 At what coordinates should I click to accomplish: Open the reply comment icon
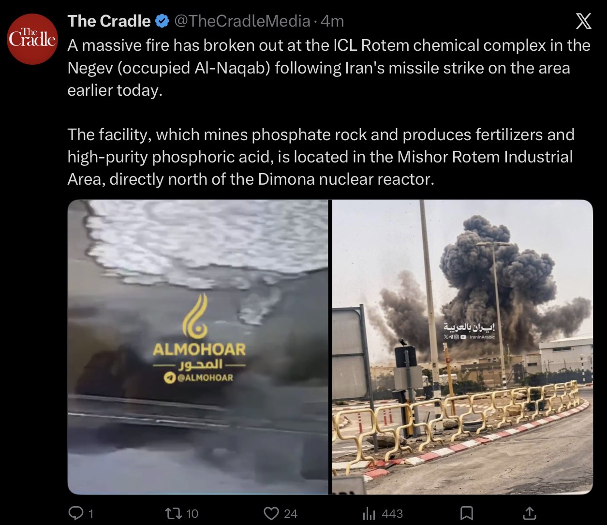(x=75, y=513)
